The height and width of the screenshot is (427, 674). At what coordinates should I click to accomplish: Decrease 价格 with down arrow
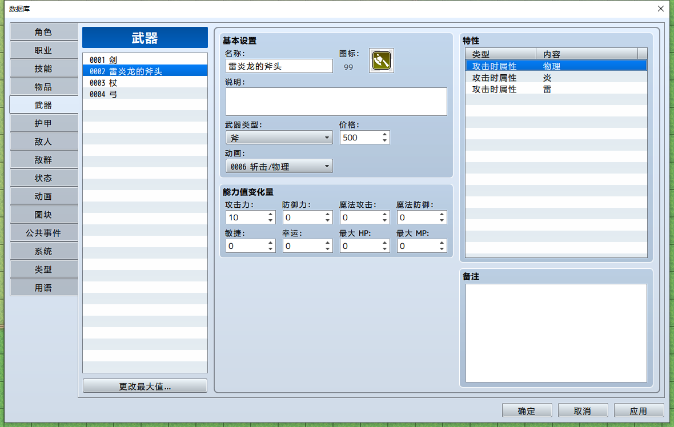385,140
